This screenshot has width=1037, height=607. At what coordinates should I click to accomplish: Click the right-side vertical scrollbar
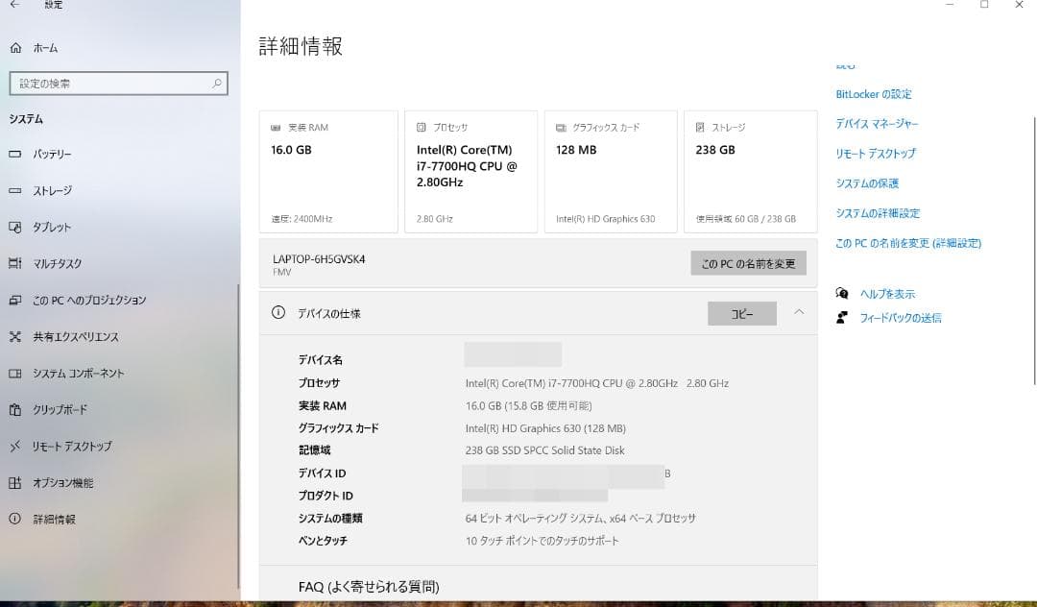coord(1034,252)
